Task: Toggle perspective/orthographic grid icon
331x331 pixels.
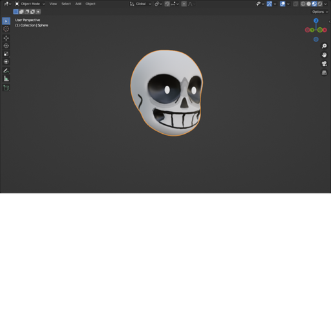Action: point(324,72)
